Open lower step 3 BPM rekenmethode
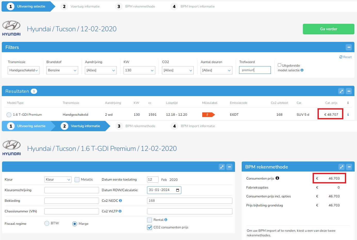The width and height of the screenshot is (357, 240). click(x=136, y=126)
